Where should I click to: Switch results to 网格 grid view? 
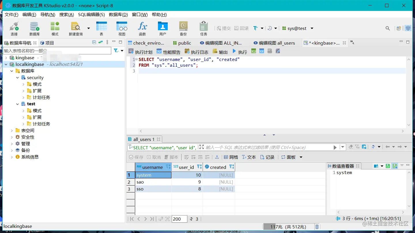pos(231,157)
